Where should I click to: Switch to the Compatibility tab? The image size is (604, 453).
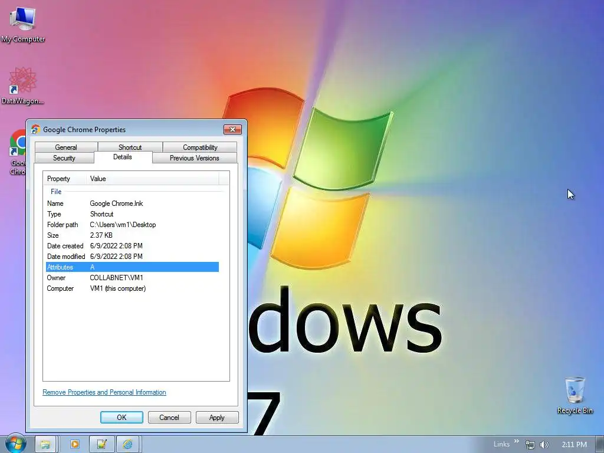[200, 147]
